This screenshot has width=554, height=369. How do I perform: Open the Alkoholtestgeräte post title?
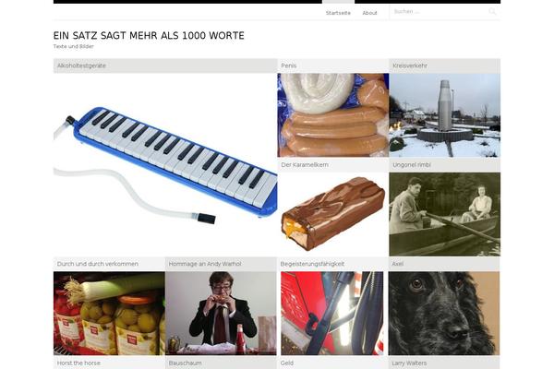pyautogui.click(x=81, y=65)
